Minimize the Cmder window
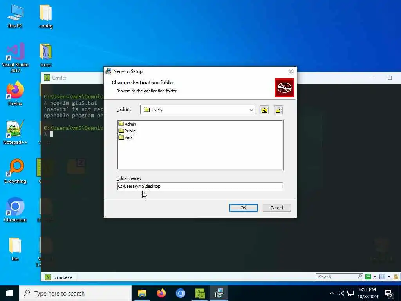The image size is (401, 301). [x=372, y=78]
